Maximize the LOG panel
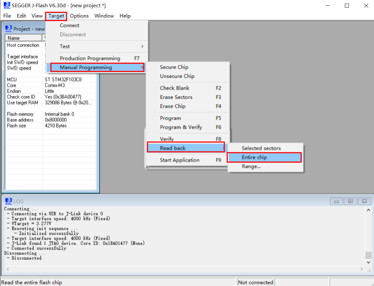The image size is (374, 286). coord(350,201)
